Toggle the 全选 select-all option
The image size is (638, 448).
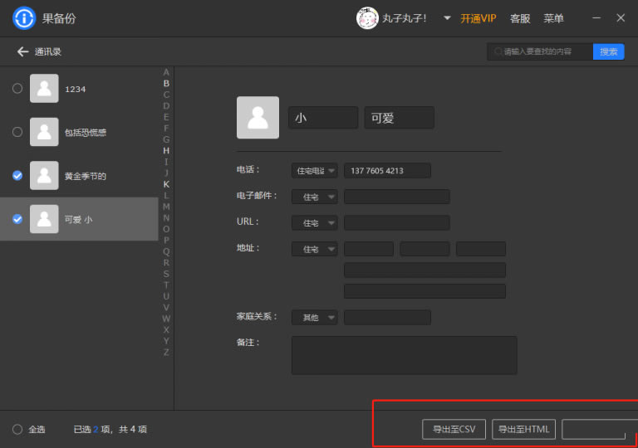point(17,429)
